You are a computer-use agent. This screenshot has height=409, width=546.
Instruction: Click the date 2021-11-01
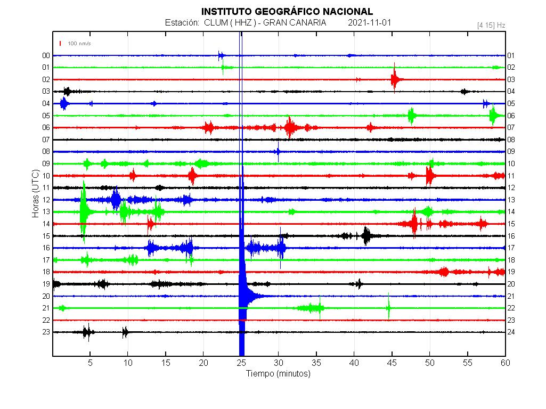tap(369, 22)
